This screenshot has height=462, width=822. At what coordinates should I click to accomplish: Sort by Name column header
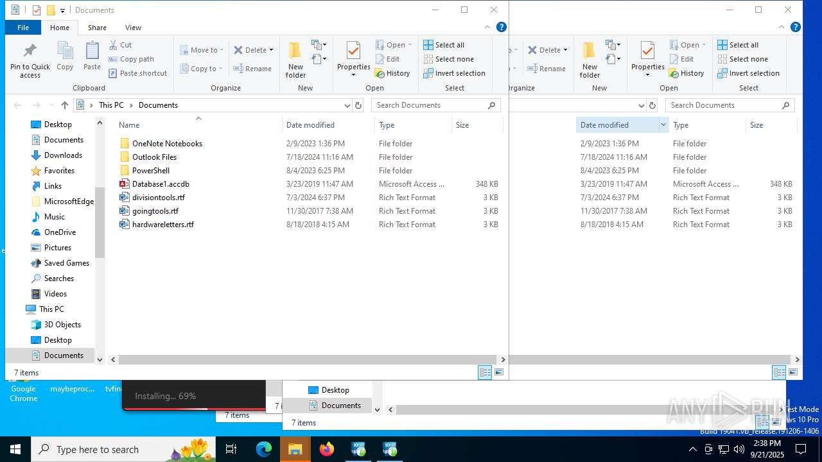pyautogui.click(x=198, y=125)
